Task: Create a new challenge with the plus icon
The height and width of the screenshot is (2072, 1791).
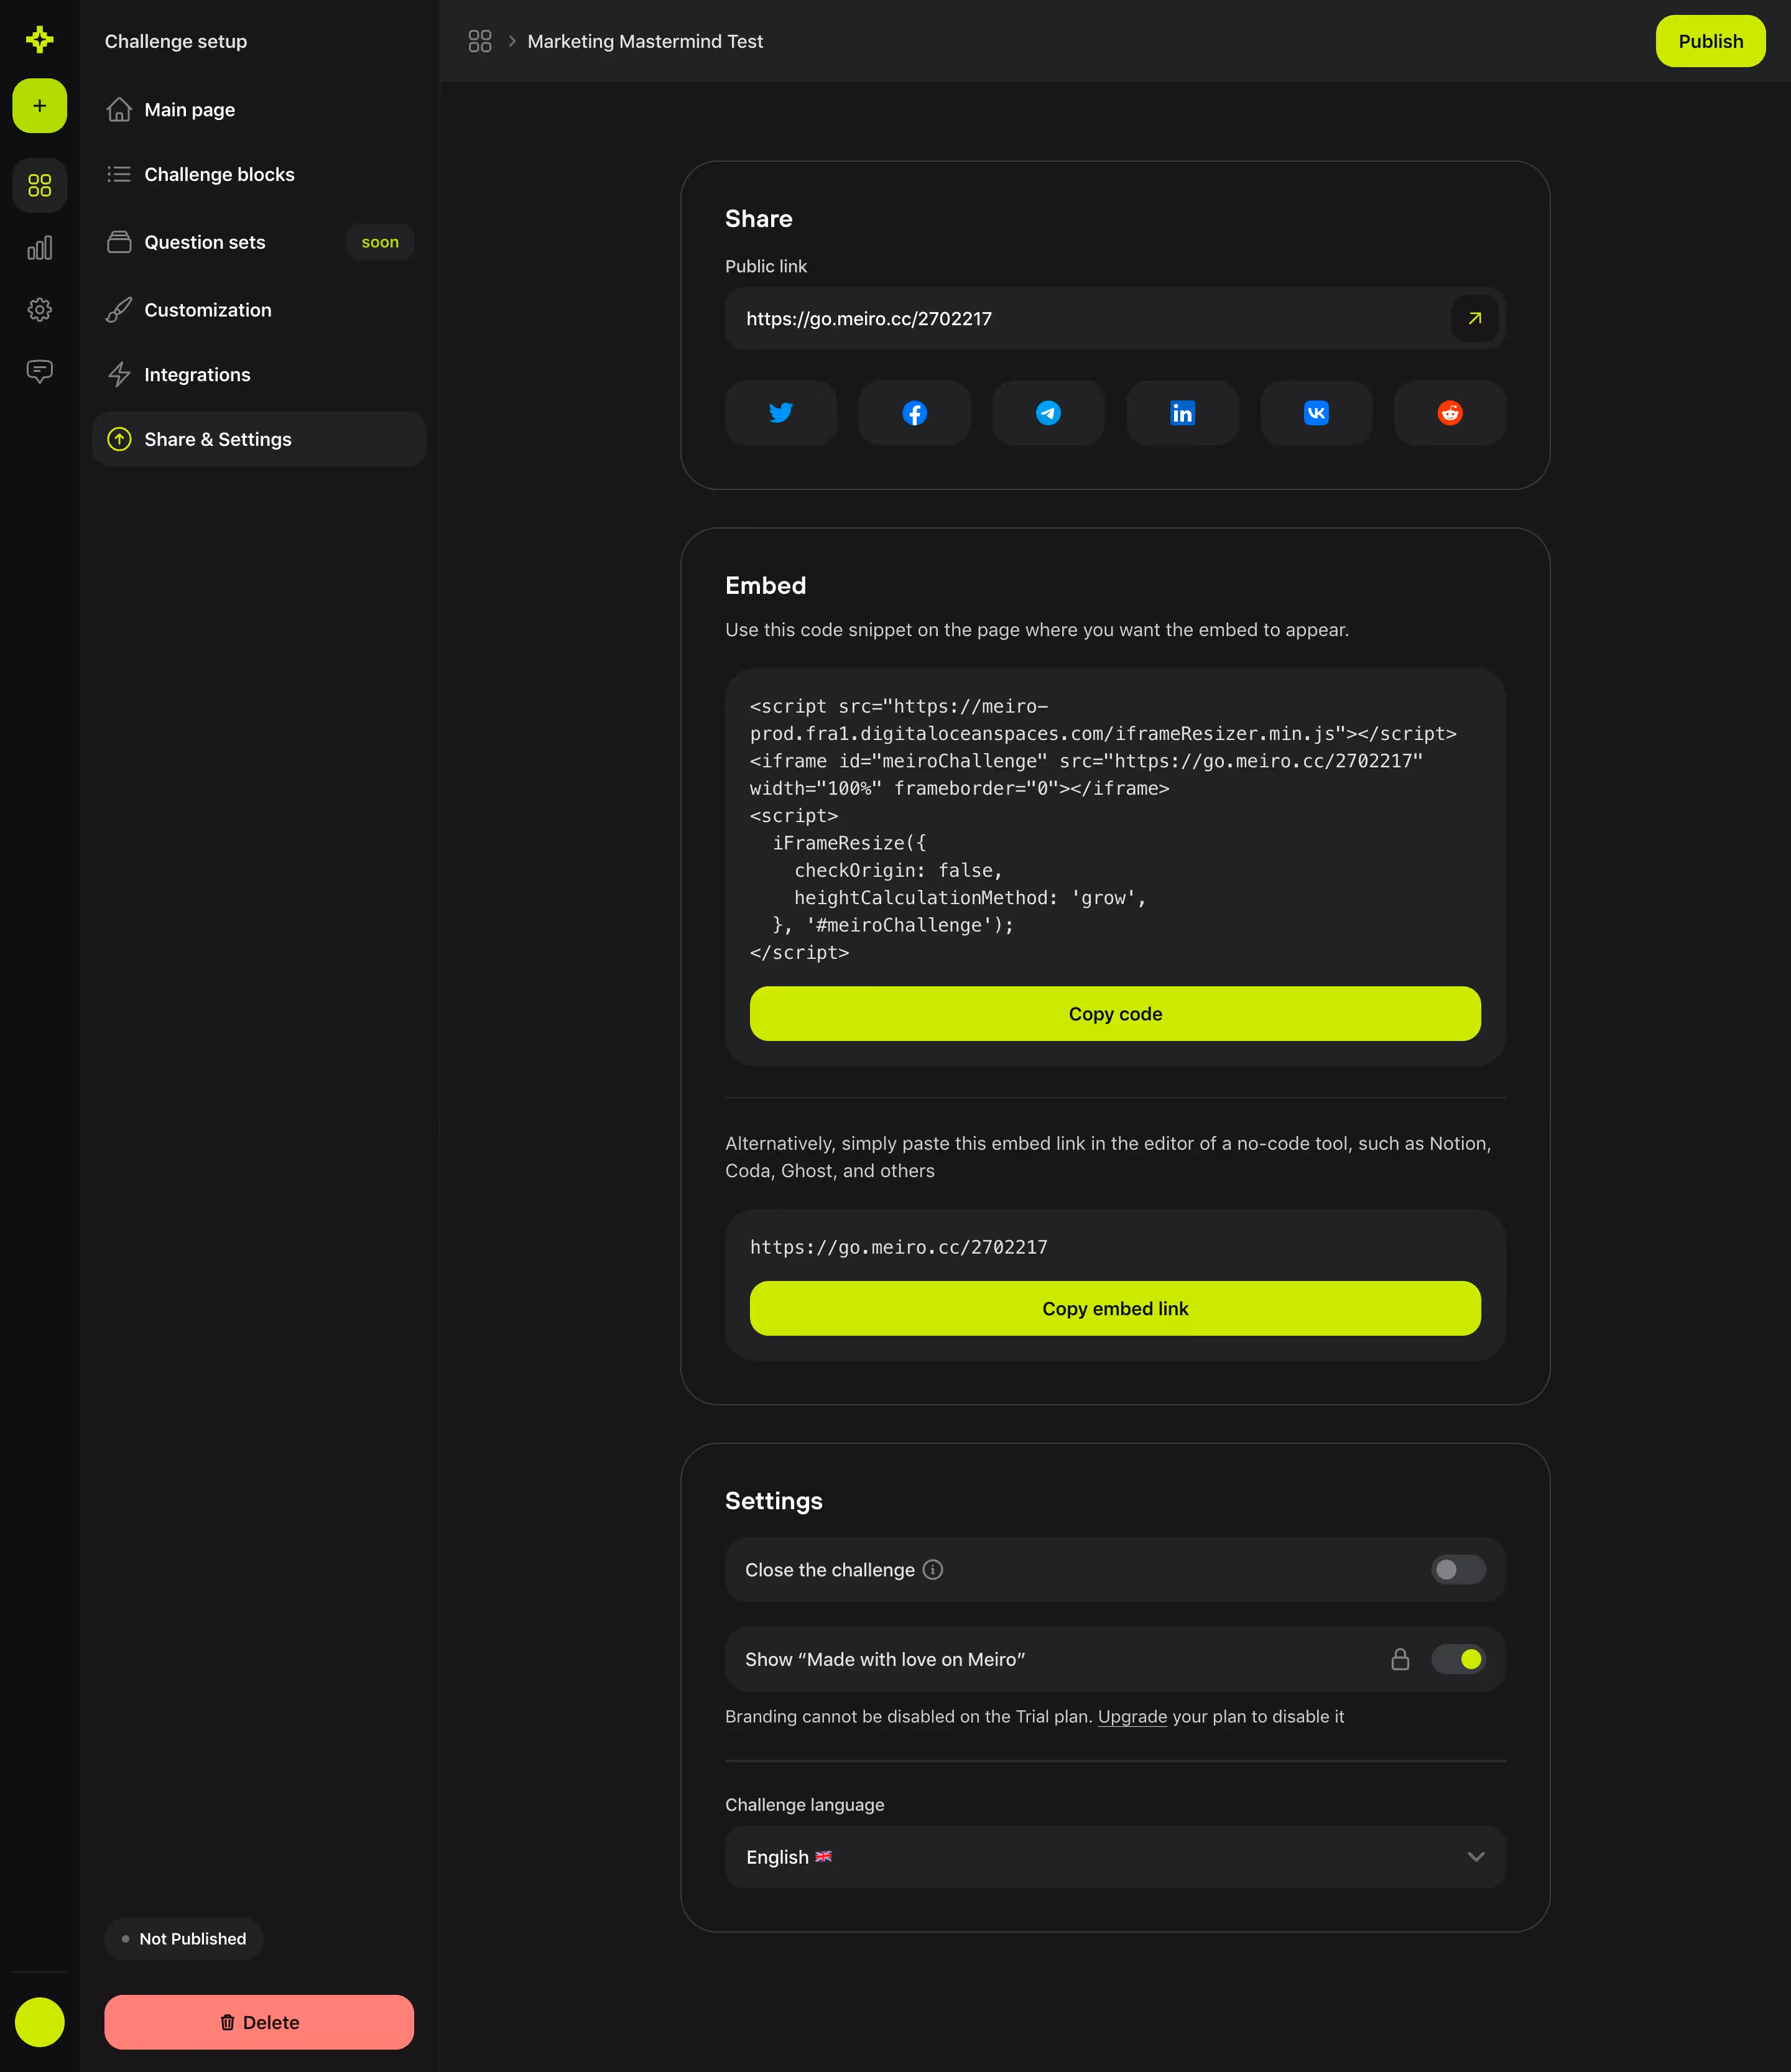Action: 39,106
